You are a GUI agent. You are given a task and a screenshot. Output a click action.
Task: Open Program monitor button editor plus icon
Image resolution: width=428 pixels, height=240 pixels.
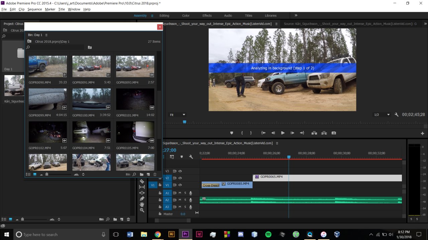point(422,133)
